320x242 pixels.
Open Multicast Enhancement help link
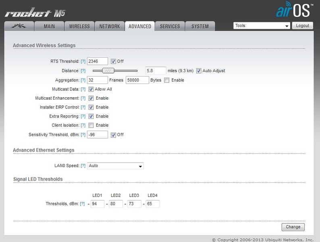pos(83,98)
